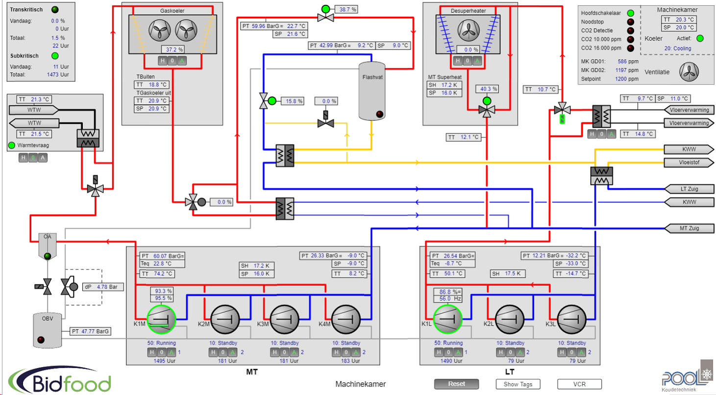Viewport: 716px width, 395px height.
Task: Set K3L to Hand with H button
Action: (x=562, y=352)
